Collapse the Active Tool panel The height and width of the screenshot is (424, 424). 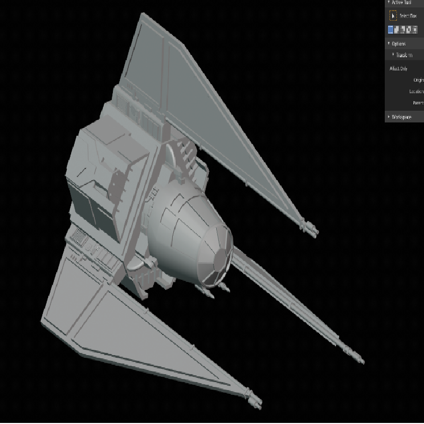[x=389, y=2]
